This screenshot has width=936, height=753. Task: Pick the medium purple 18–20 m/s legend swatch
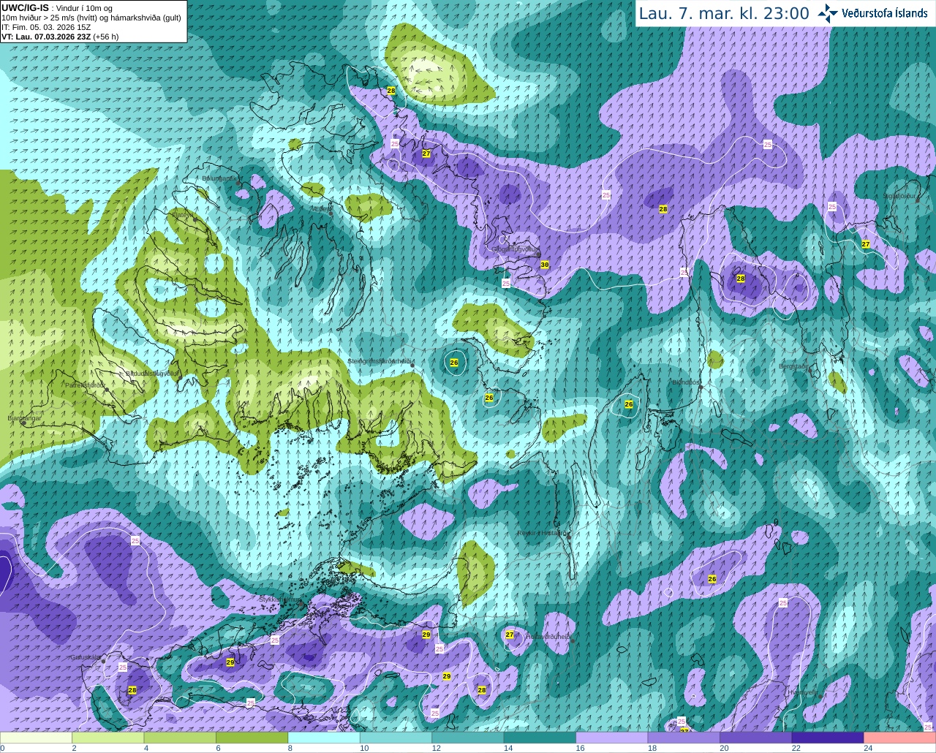pos(684,738)
